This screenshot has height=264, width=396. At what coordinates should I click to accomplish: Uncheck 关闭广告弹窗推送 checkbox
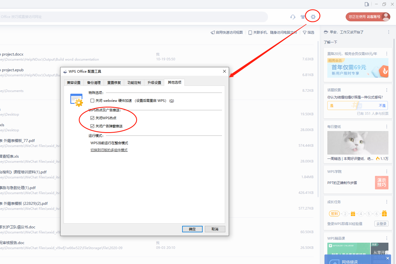tap(92, 126)
